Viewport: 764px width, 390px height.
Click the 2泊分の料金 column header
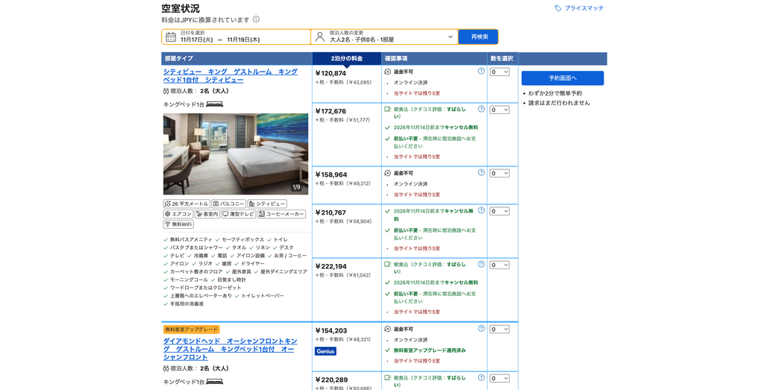coord(347,58)
